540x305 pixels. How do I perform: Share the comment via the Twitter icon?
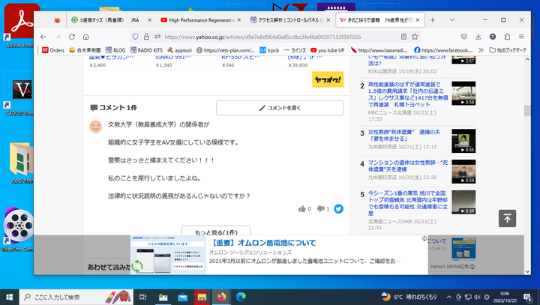pyautogui.click(x=338, y=209)
